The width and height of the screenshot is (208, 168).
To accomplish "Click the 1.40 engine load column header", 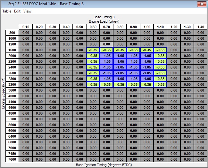I will coord(201,27).
